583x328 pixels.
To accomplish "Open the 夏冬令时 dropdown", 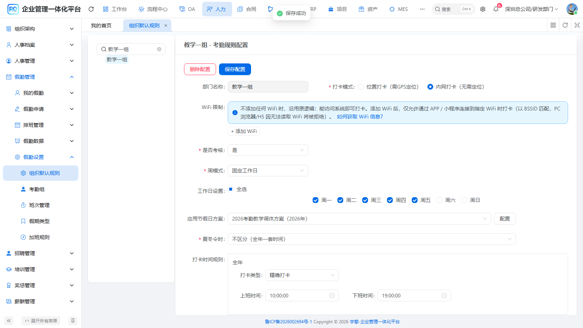I will (372, 239).
